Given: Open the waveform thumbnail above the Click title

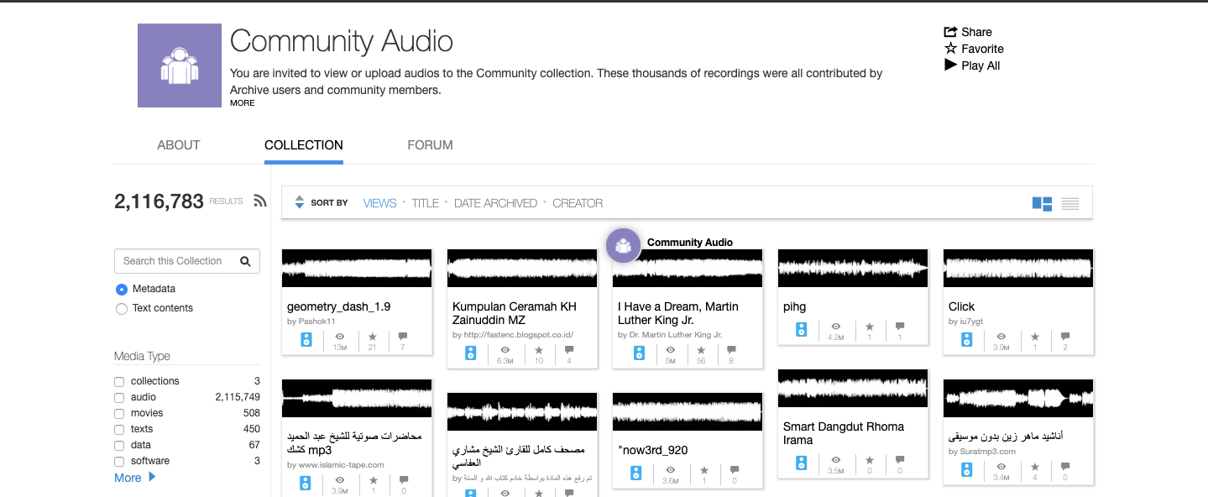Looking at the screenshot, I should (x=1018, y=269).
